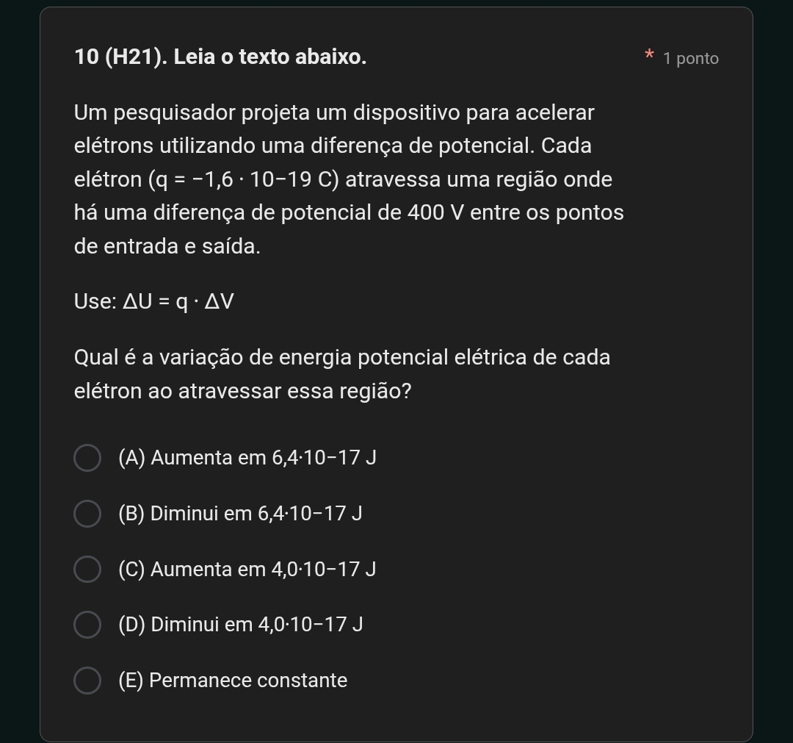Click the label text "(D) Diminui em 4,0·10−17 J"
Image resolution: width=793 pixels, height=743 pixels.
pos(241,624)
